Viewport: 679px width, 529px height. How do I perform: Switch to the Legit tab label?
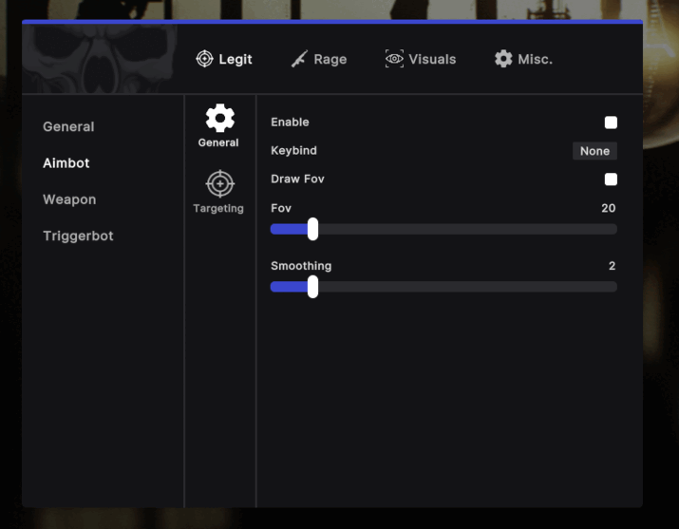tap(236, 59)
